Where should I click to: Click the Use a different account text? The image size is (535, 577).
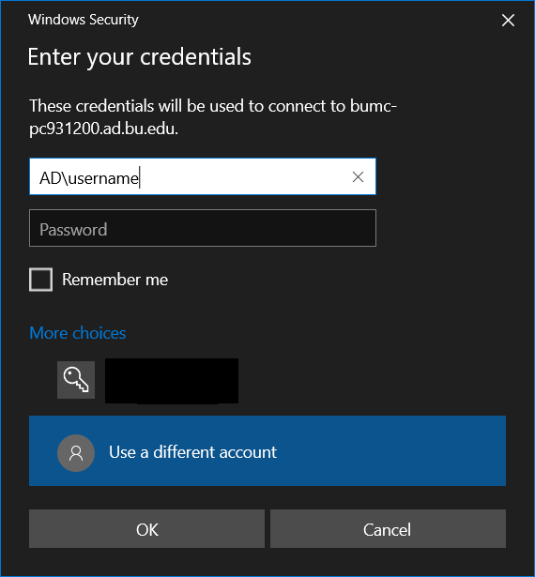192,452
